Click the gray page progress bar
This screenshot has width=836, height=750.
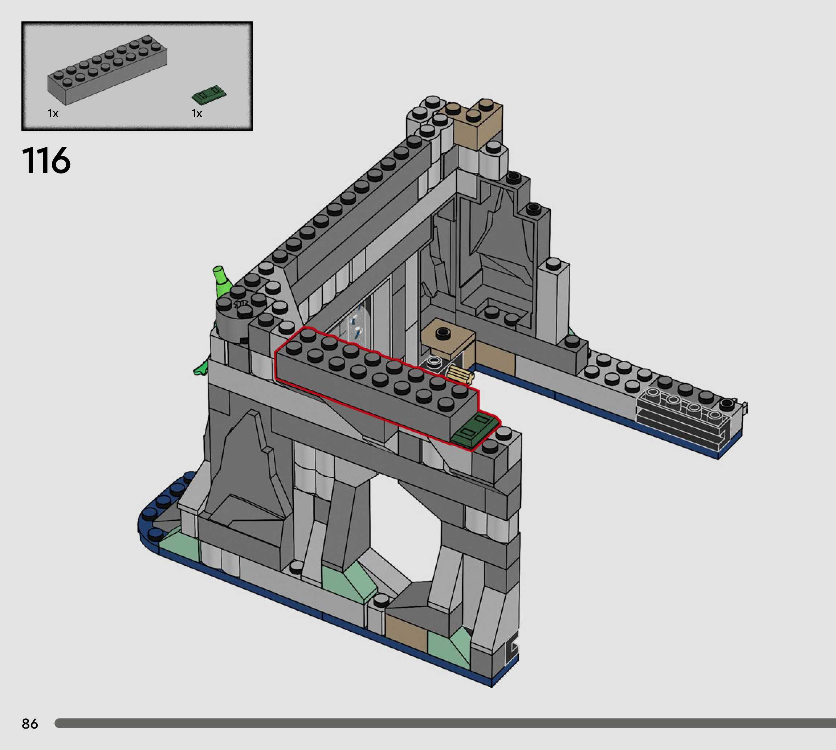pos(445,723)
